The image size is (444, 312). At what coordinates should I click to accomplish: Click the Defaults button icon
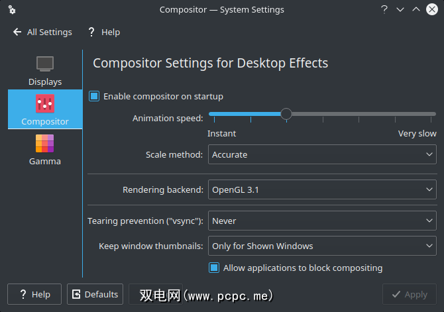pos(76,294)
